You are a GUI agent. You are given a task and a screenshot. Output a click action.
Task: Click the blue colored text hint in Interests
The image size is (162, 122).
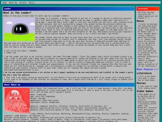[x=148, y=15]
